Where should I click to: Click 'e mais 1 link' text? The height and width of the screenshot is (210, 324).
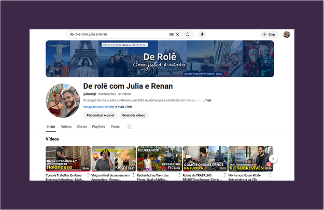[x=124, y=107]
